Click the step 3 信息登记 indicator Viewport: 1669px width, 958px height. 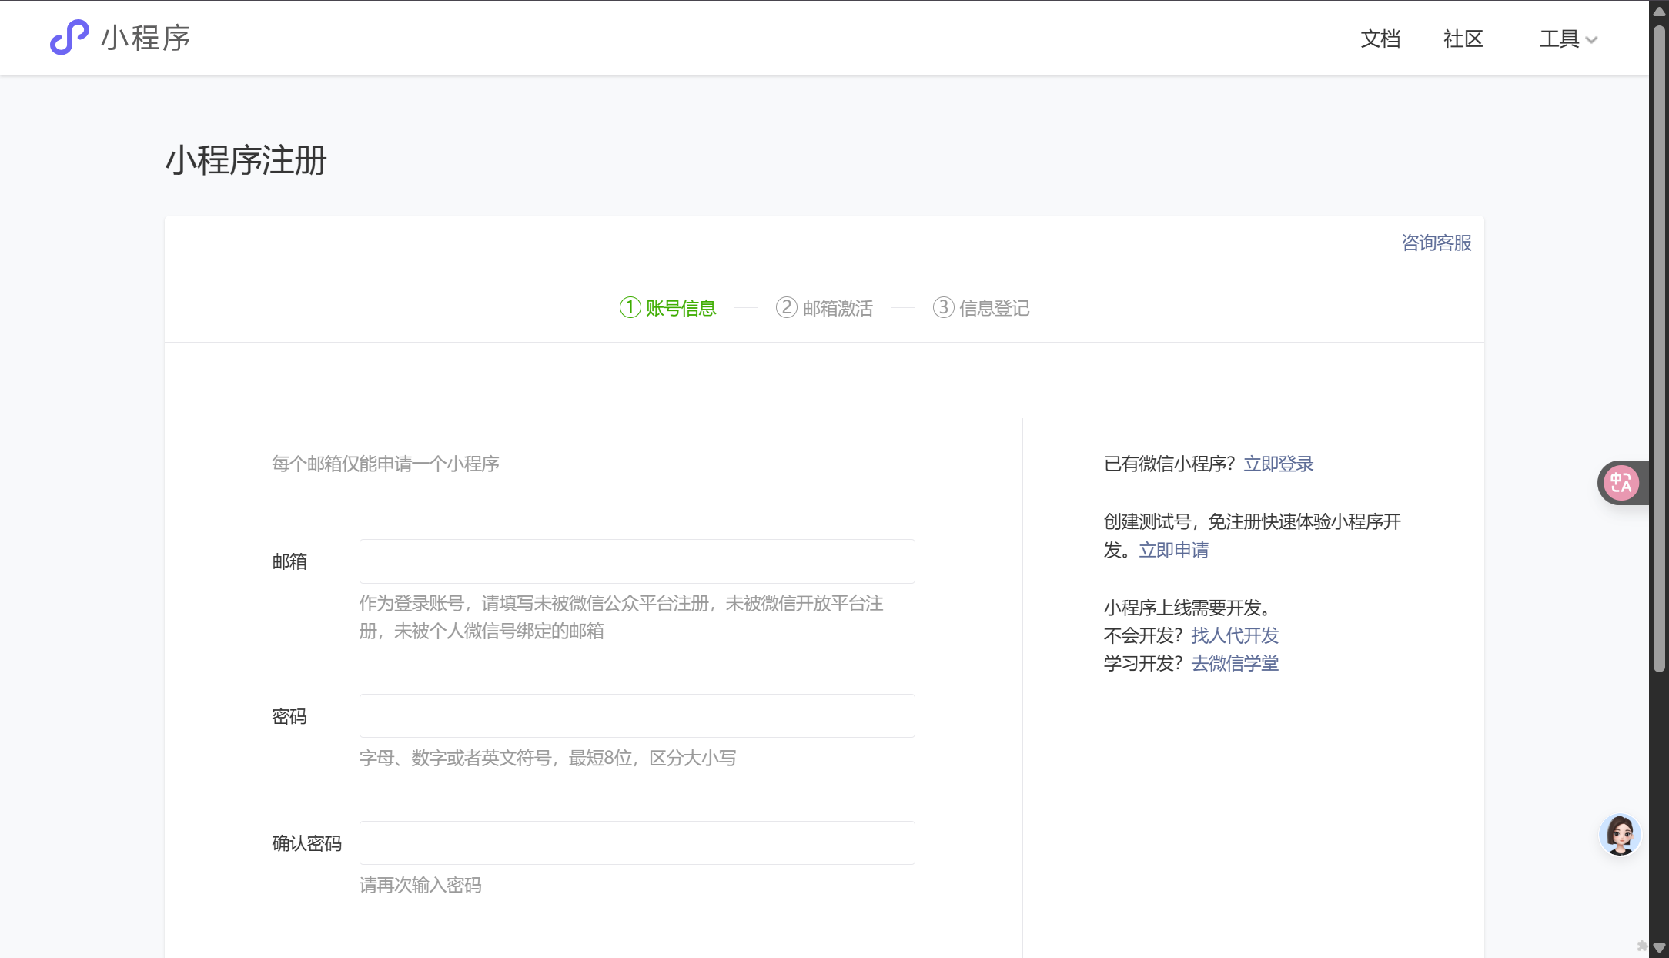pyautogui.click(x=981, y=308)
